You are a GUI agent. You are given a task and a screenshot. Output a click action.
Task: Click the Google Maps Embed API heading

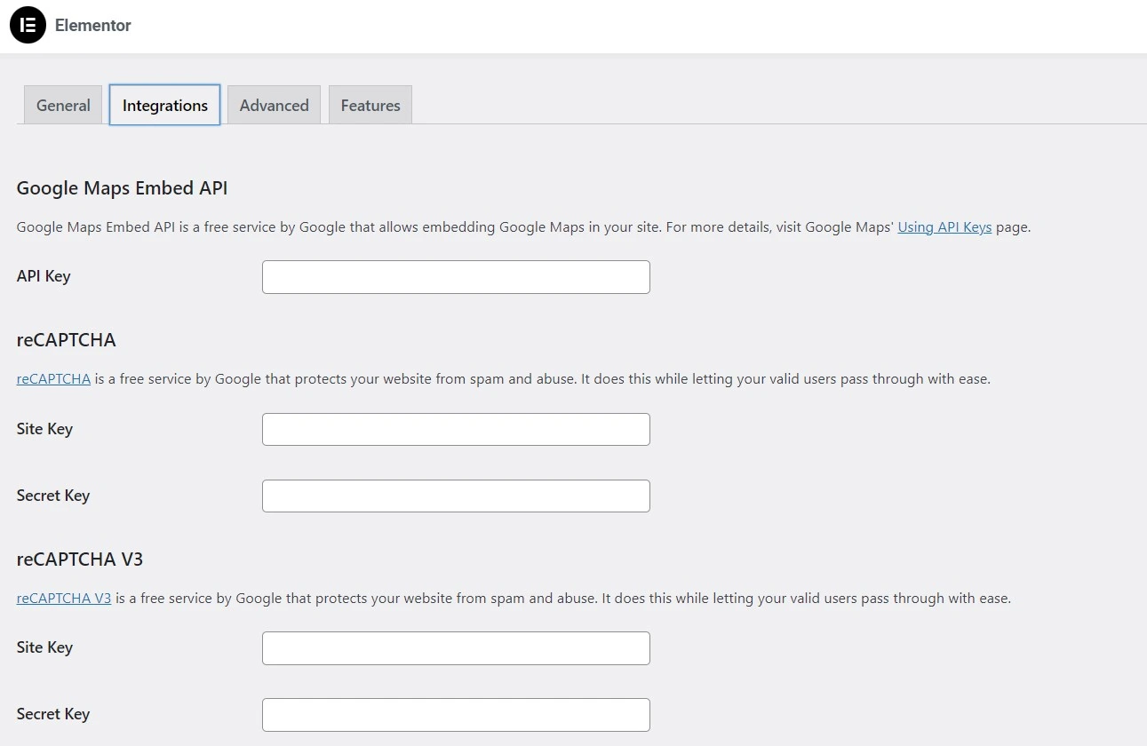pyautogui.click(x=123, y=188)
